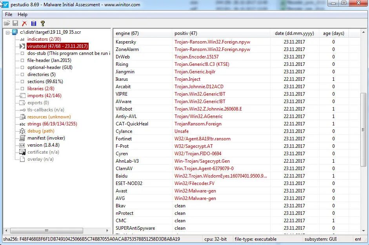This screenshot has width=369, height=245.
Task: Select the SUPERAntiSpyware engine row
Action: [236, 228]
